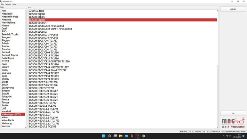Open the Windows Start menu
Image resolution: width=247 pixels, height=139 pixels.
click(104, 136)
